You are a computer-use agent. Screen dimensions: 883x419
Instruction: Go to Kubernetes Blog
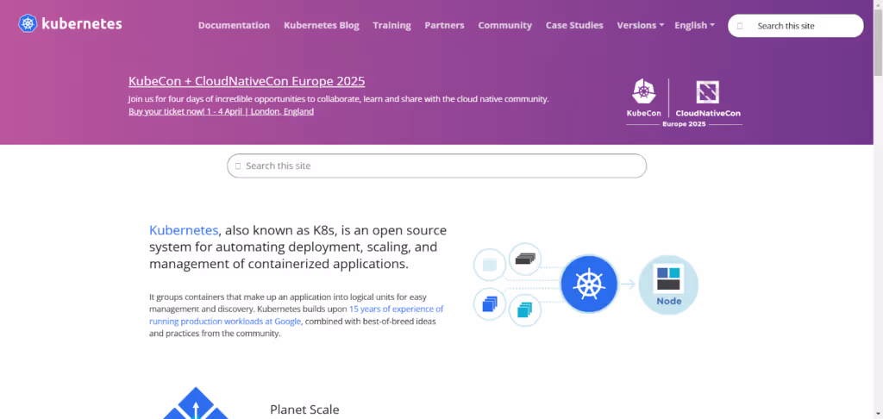pos(321,25)
